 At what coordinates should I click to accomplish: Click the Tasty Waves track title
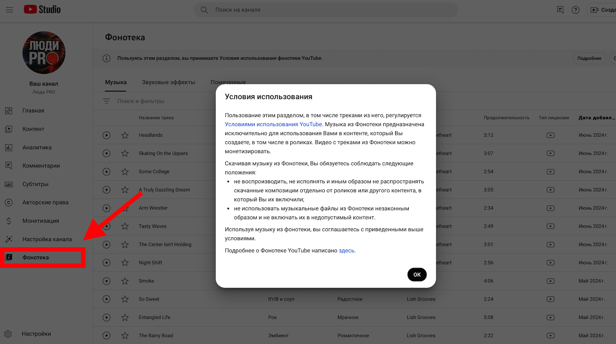[153, 226]
